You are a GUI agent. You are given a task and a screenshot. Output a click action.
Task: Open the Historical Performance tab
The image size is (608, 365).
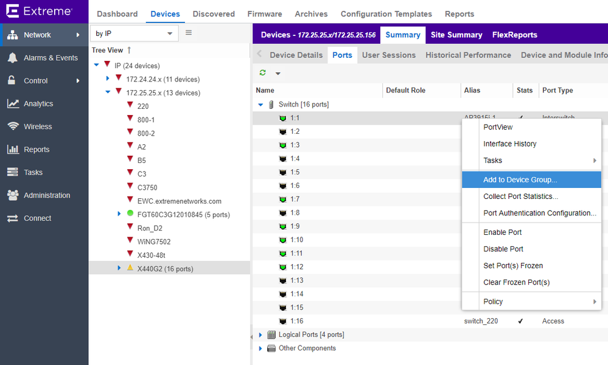point(468,55)
